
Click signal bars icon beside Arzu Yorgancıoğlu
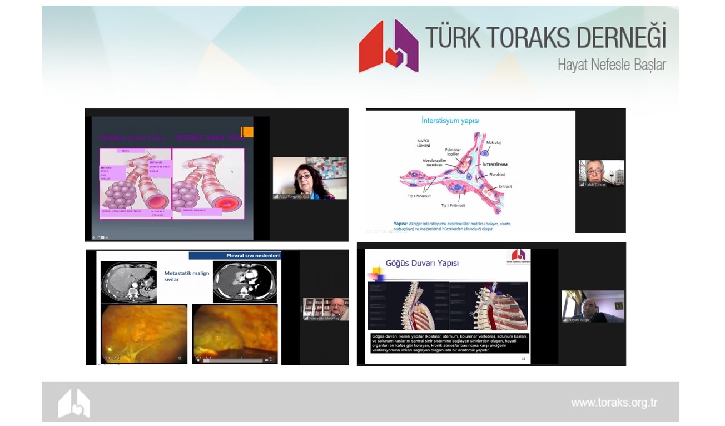point(276,196)
